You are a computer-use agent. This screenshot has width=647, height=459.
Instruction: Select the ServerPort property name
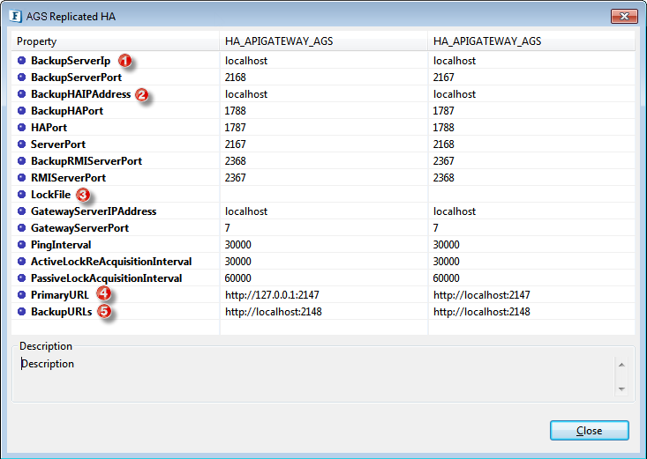coord(58,144)
